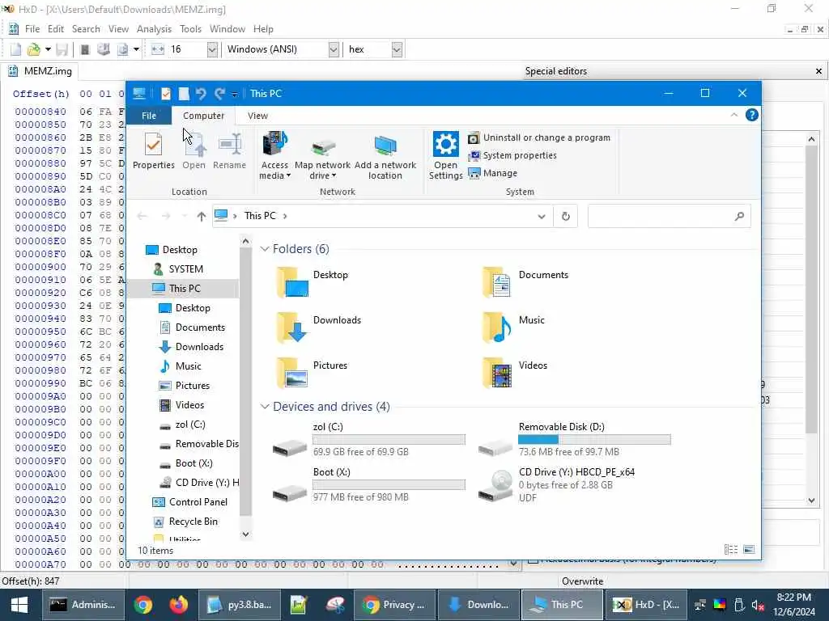
Task: Switch to the View ribbon tab
Action: coord(257,116)
